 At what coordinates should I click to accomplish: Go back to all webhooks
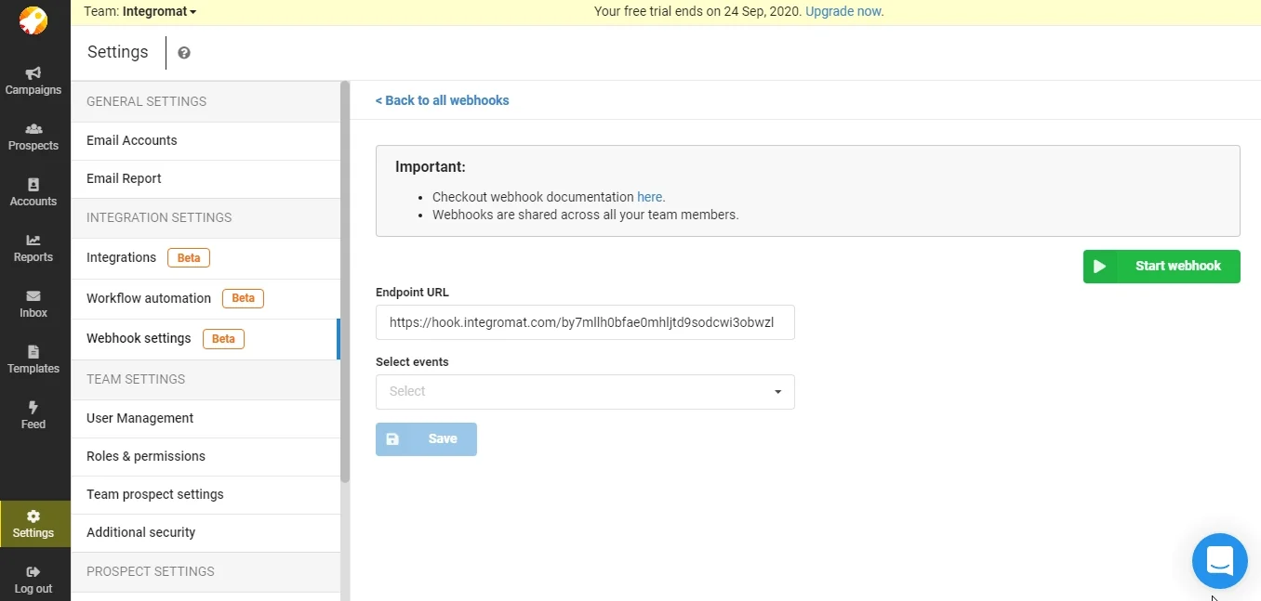443,100
